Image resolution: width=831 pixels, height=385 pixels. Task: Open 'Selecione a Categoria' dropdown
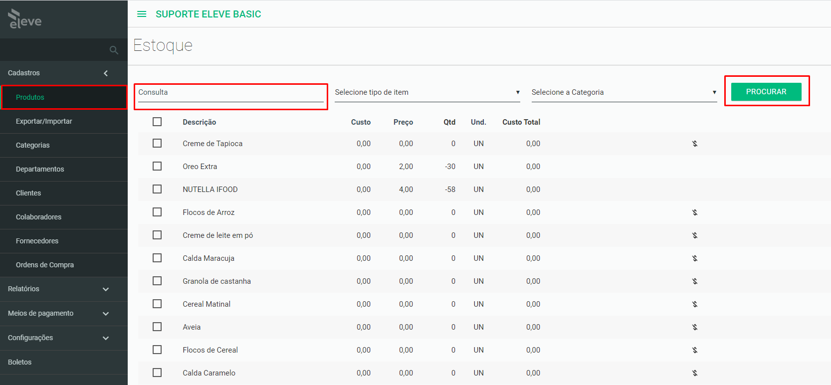point(624,92)
